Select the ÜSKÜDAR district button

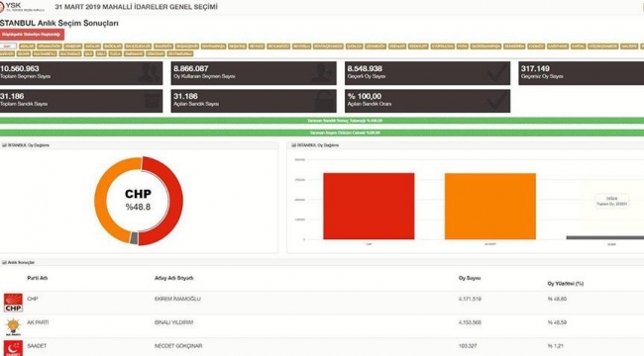(156, 53)
